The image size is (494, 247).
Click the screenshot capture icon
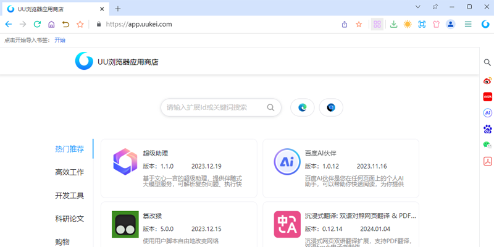click(x=422, y=24)
